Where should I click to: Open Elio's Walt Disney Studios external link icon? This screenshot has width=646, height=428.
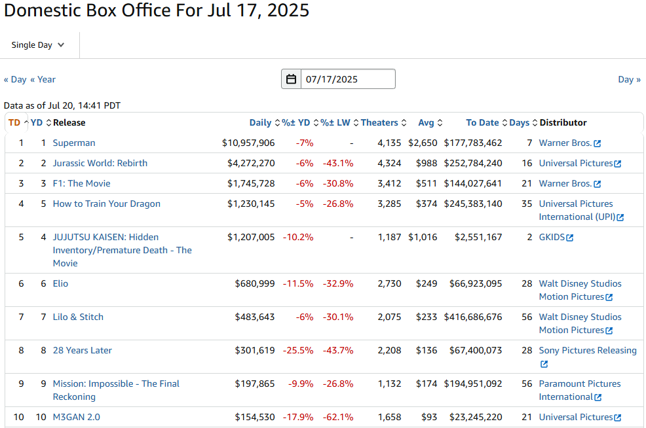[609, 297]
